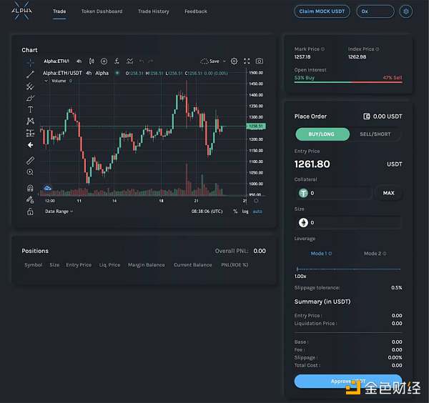Select leverage Mode 1
Image resolution: width=429 pixels, height=403 pixels.
tap(321, 254)
